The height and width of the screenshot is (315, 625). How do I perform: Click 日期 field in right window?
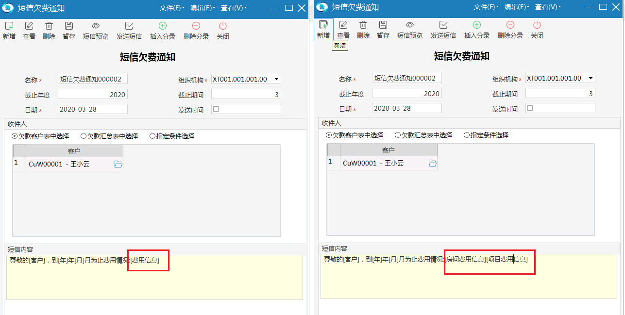coord(407,108)
